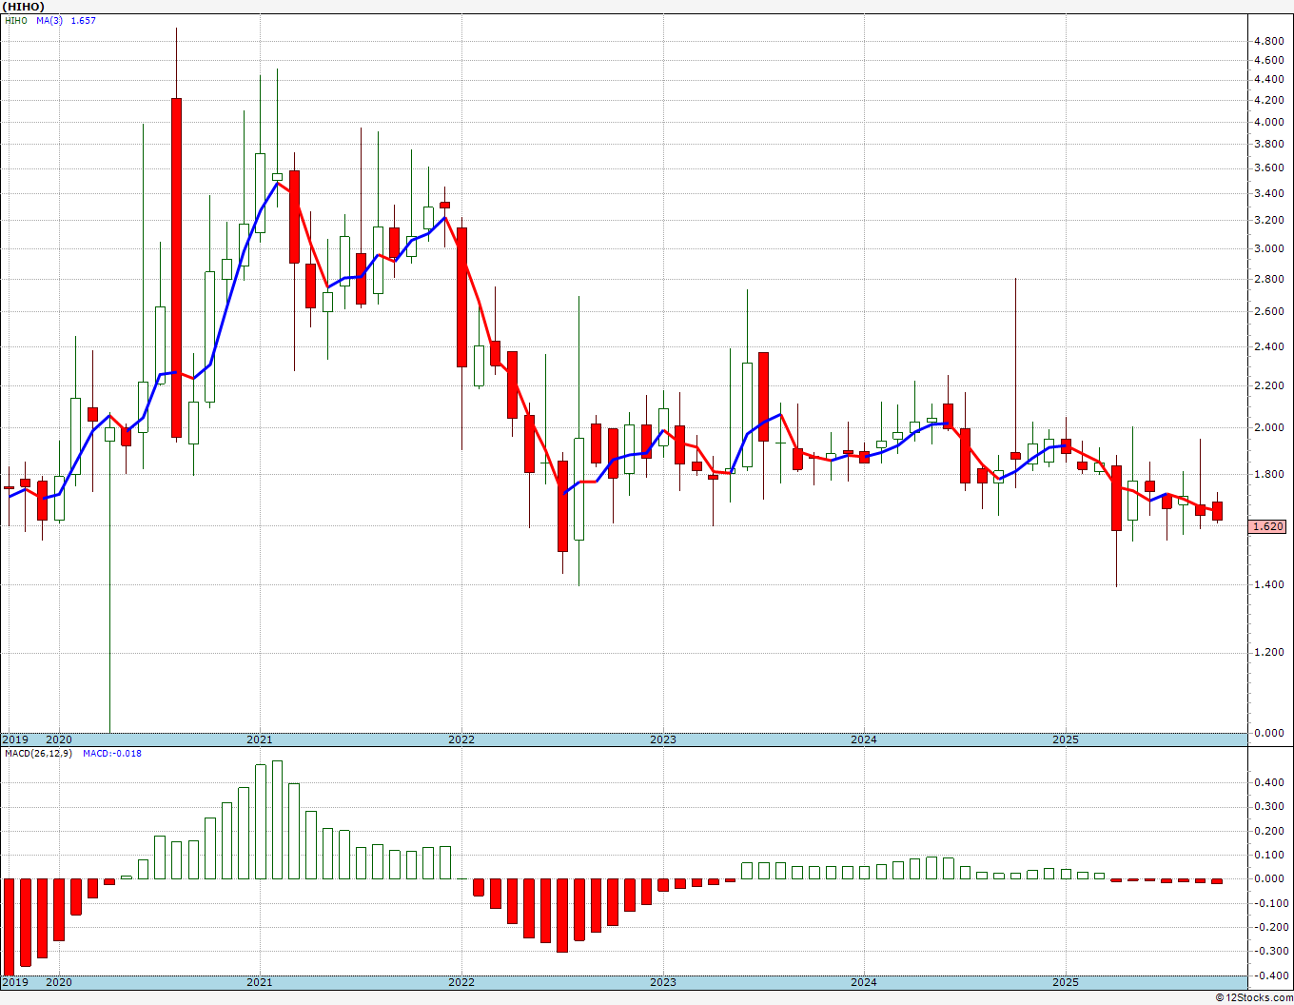Click the tallest red candlestick in mid-2020
The height and width of the screenshot is (1005, 1294).
pyautogui.click(x=176, y=267)
